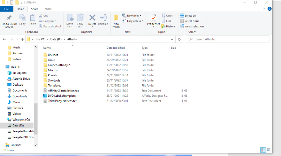Screen dimensions: 281x156
Task: Create a New folder via ribbon
Action: (116, 21)
